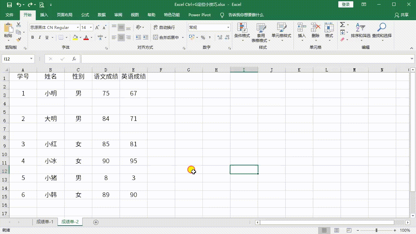
Task: Click the AutoSum sigma icon
Action: click(342, 25)
